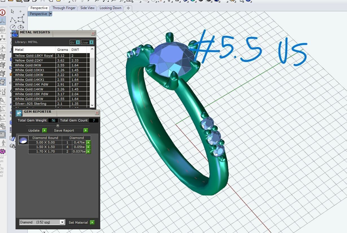Image resolution: width=347 pixels, height=233 pixels.
Task: Click the rounded H button icon in the sidebar
Action: coord(2,134)
